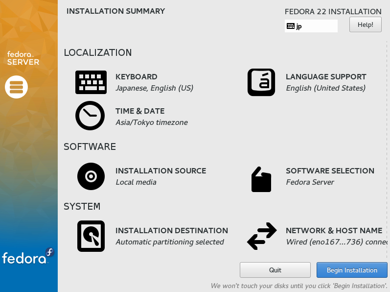This screenshot has height=292, width=390.
Task: Click the small keyboard icon beside jp
Action: point(291,26)
